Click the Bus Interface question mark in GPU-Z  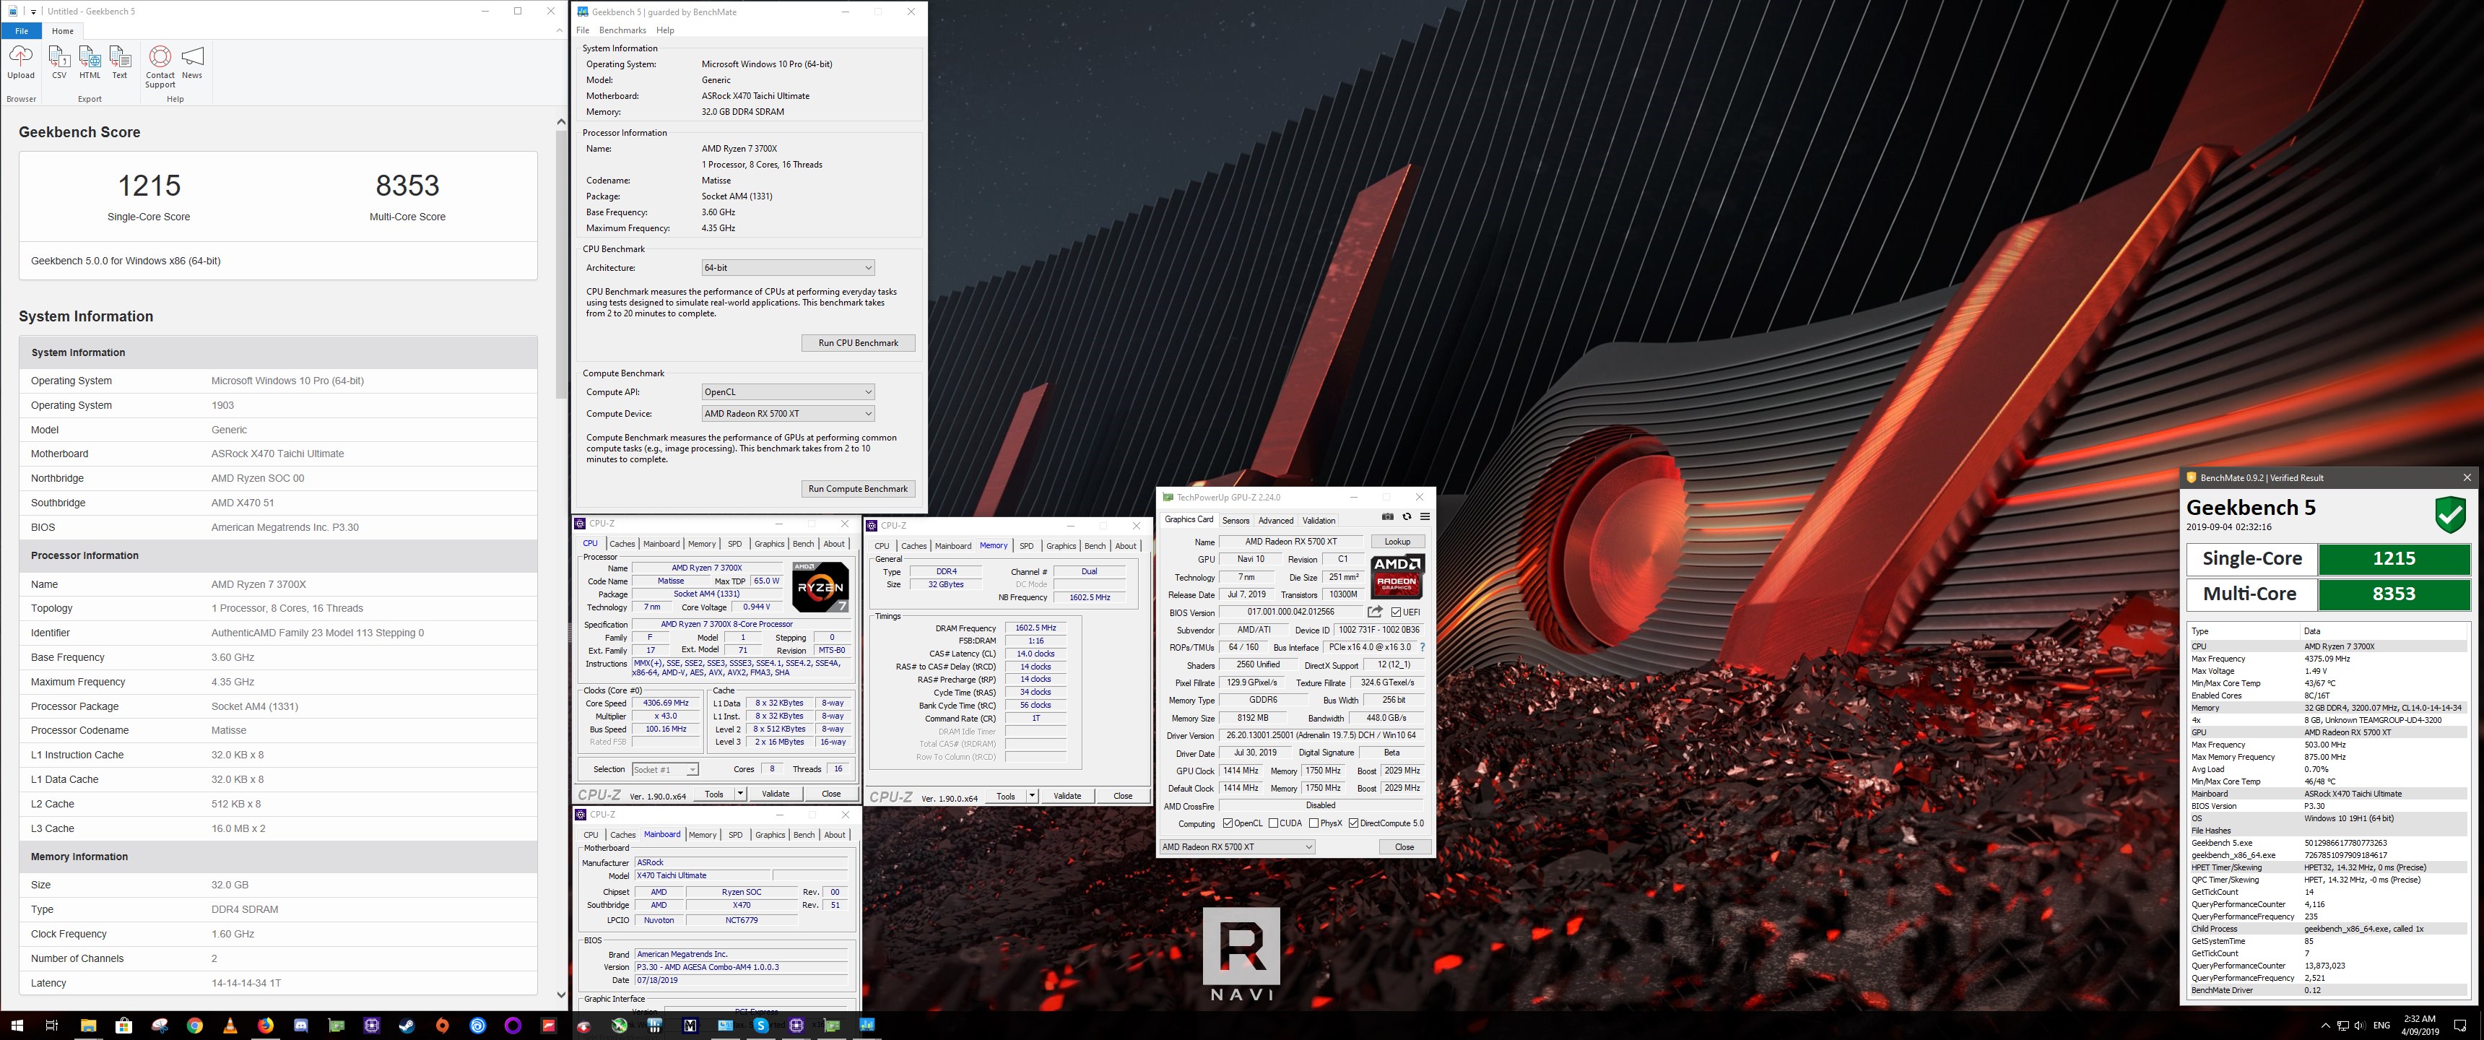(1423, 647)
